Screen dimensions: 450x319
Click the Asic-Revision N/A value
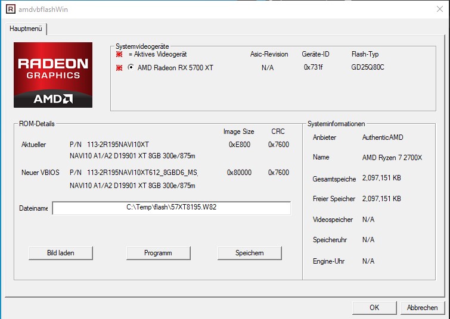coord(268,68)
